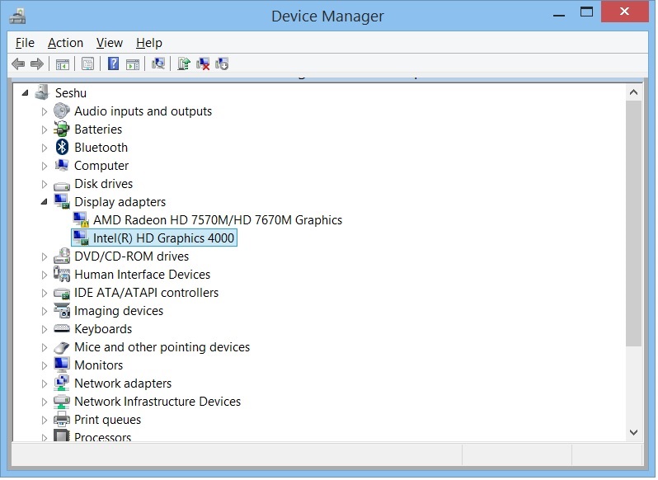Expand the Computer node arrow
658x480 pixels.
pyautogui.click(x=44, y=166)
